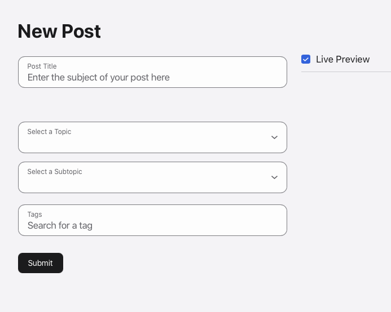Click the divider line below Live Preview
Viewport: 391px width, 312px height.
click(x=346, y=72)
